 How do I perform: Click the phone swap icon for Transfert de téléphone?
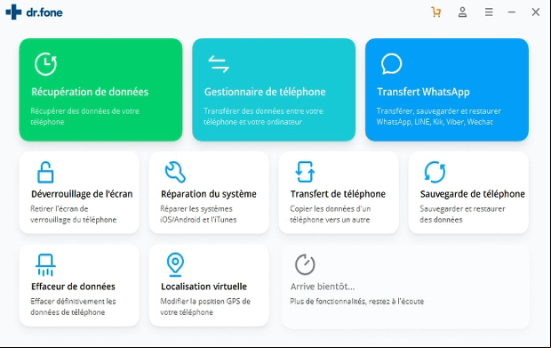305,172
